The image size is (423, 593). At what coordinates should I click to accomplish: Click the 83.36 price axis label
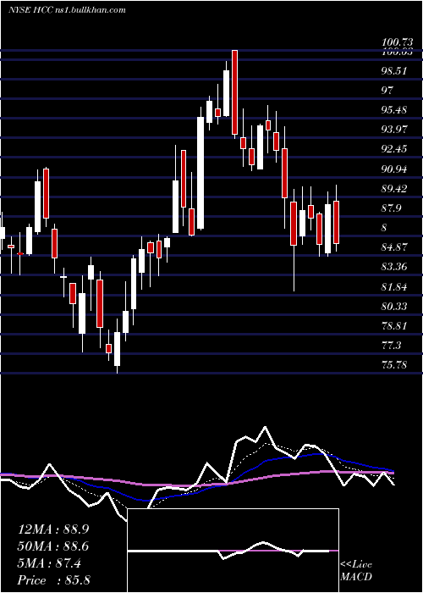tap(394, 268)
